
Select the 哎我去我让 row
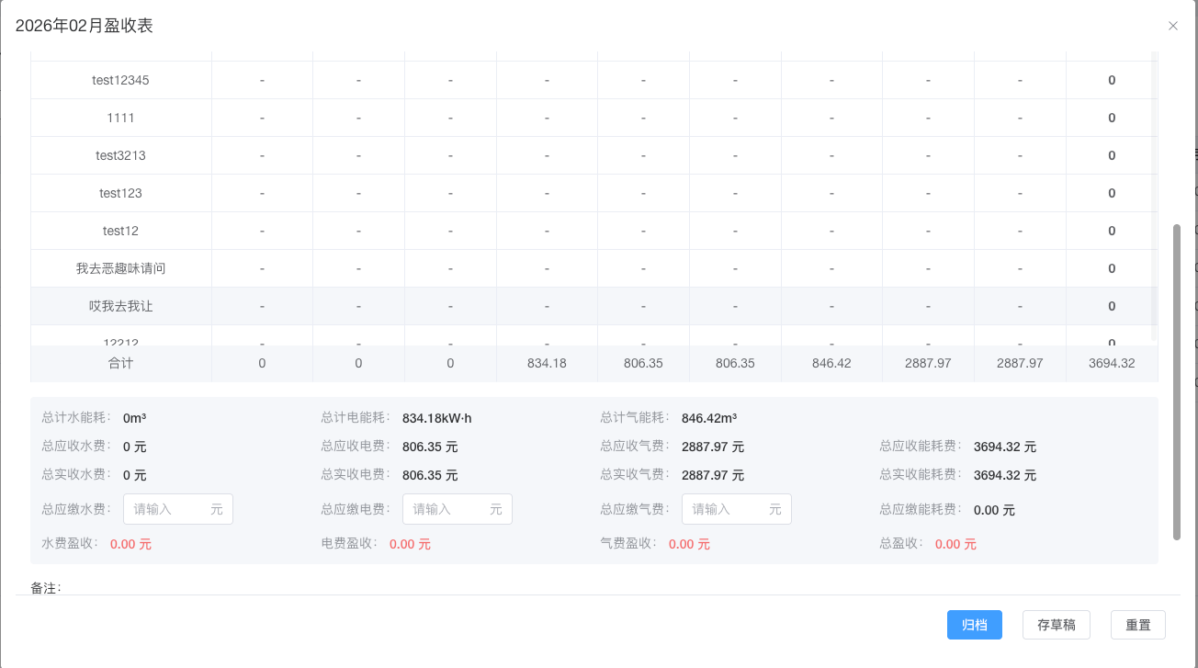click(594, 306)
